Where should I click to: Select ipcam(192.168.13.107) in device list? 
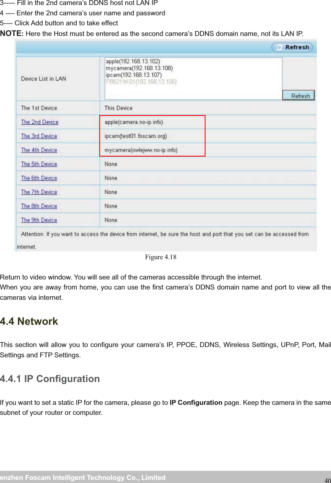coord(134,75)
